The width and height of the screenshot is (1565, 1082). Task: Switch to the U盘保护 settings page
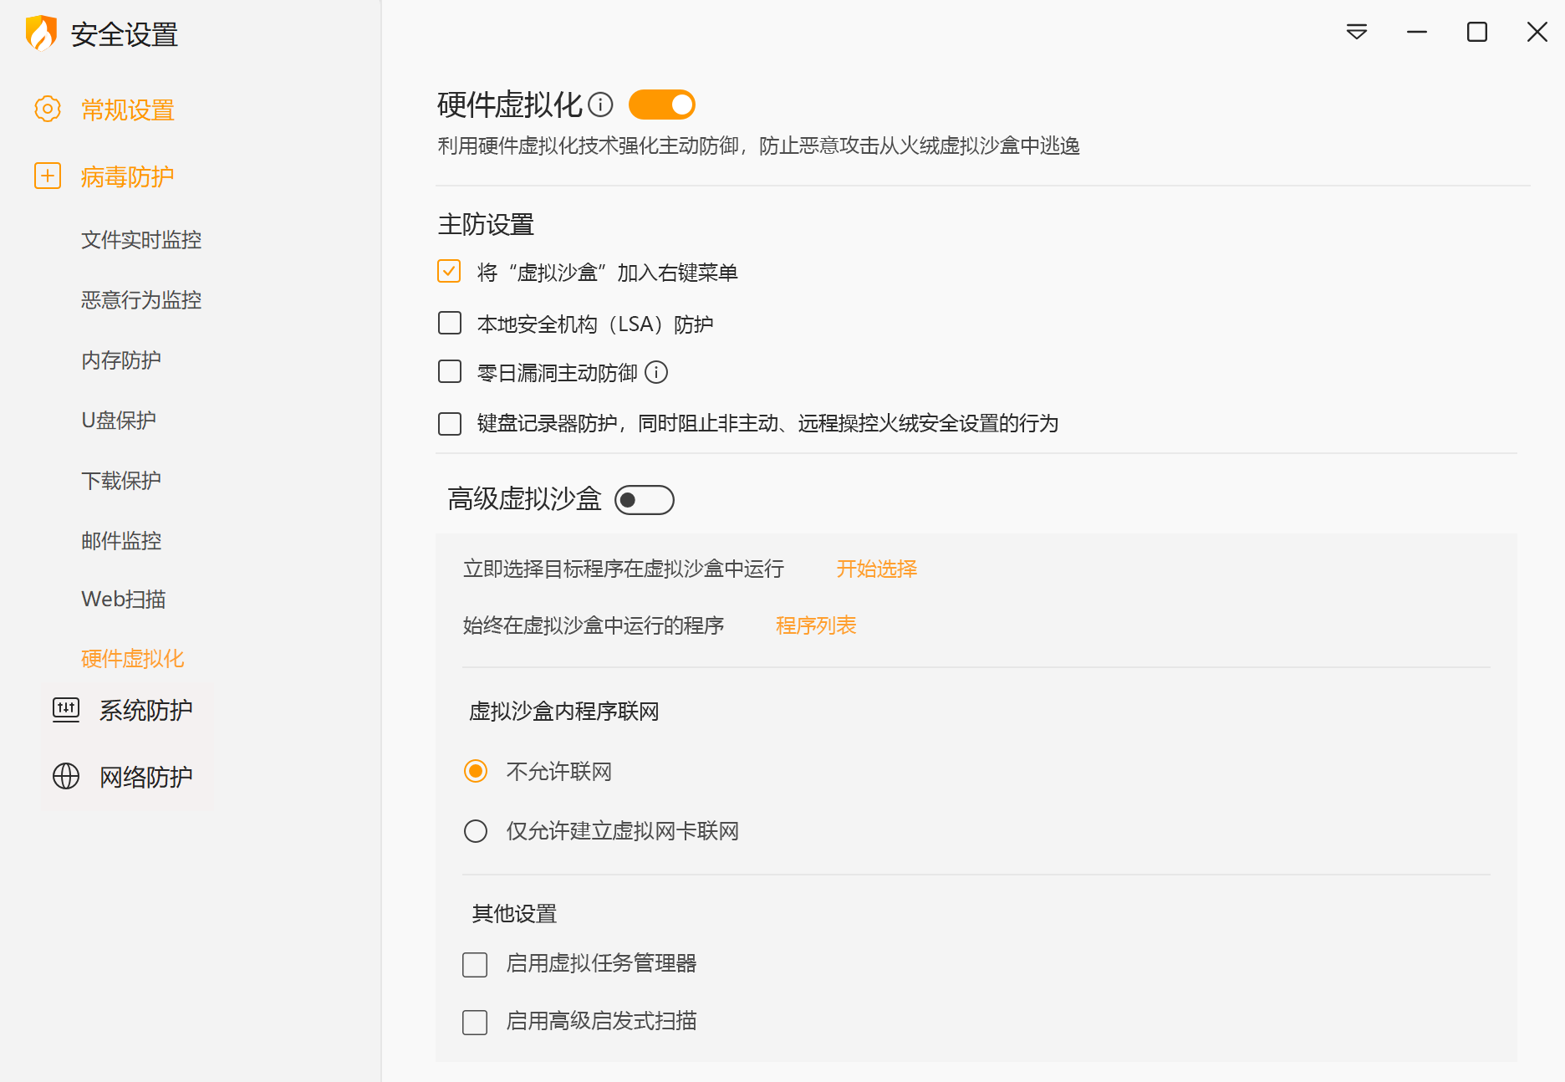[119, 420]
